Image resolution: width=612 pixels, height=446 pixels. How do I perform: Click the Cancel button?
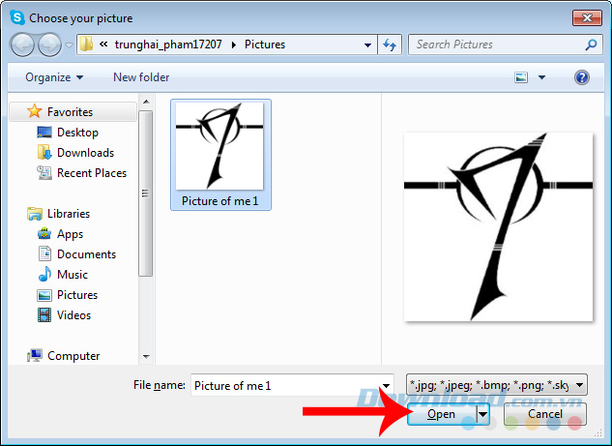click(x=545, y=414)
